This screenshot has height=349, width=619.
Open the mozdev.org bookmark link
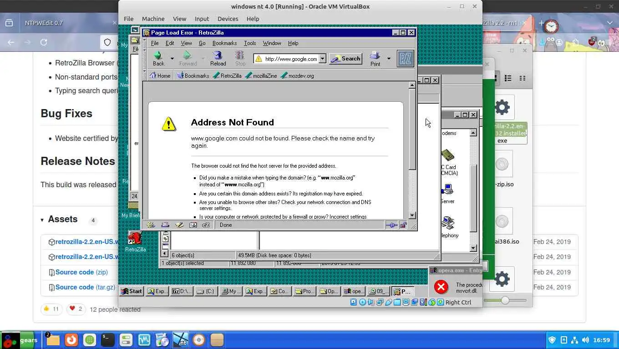[x=297, y=76]
